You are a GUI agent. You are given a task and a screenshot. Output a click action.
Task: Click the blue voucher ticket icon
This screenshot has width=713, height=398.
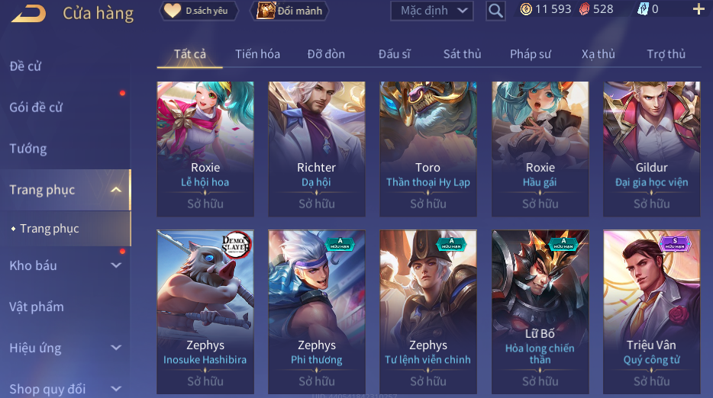(x=643, y=9)
